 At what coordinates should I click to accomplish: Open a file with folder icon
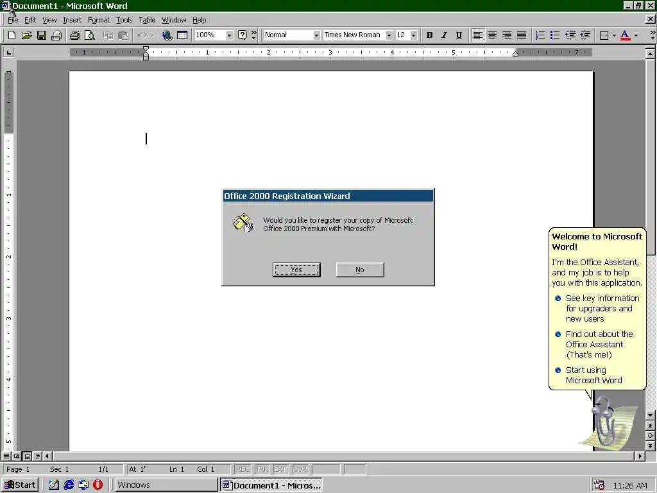point(26,35)
